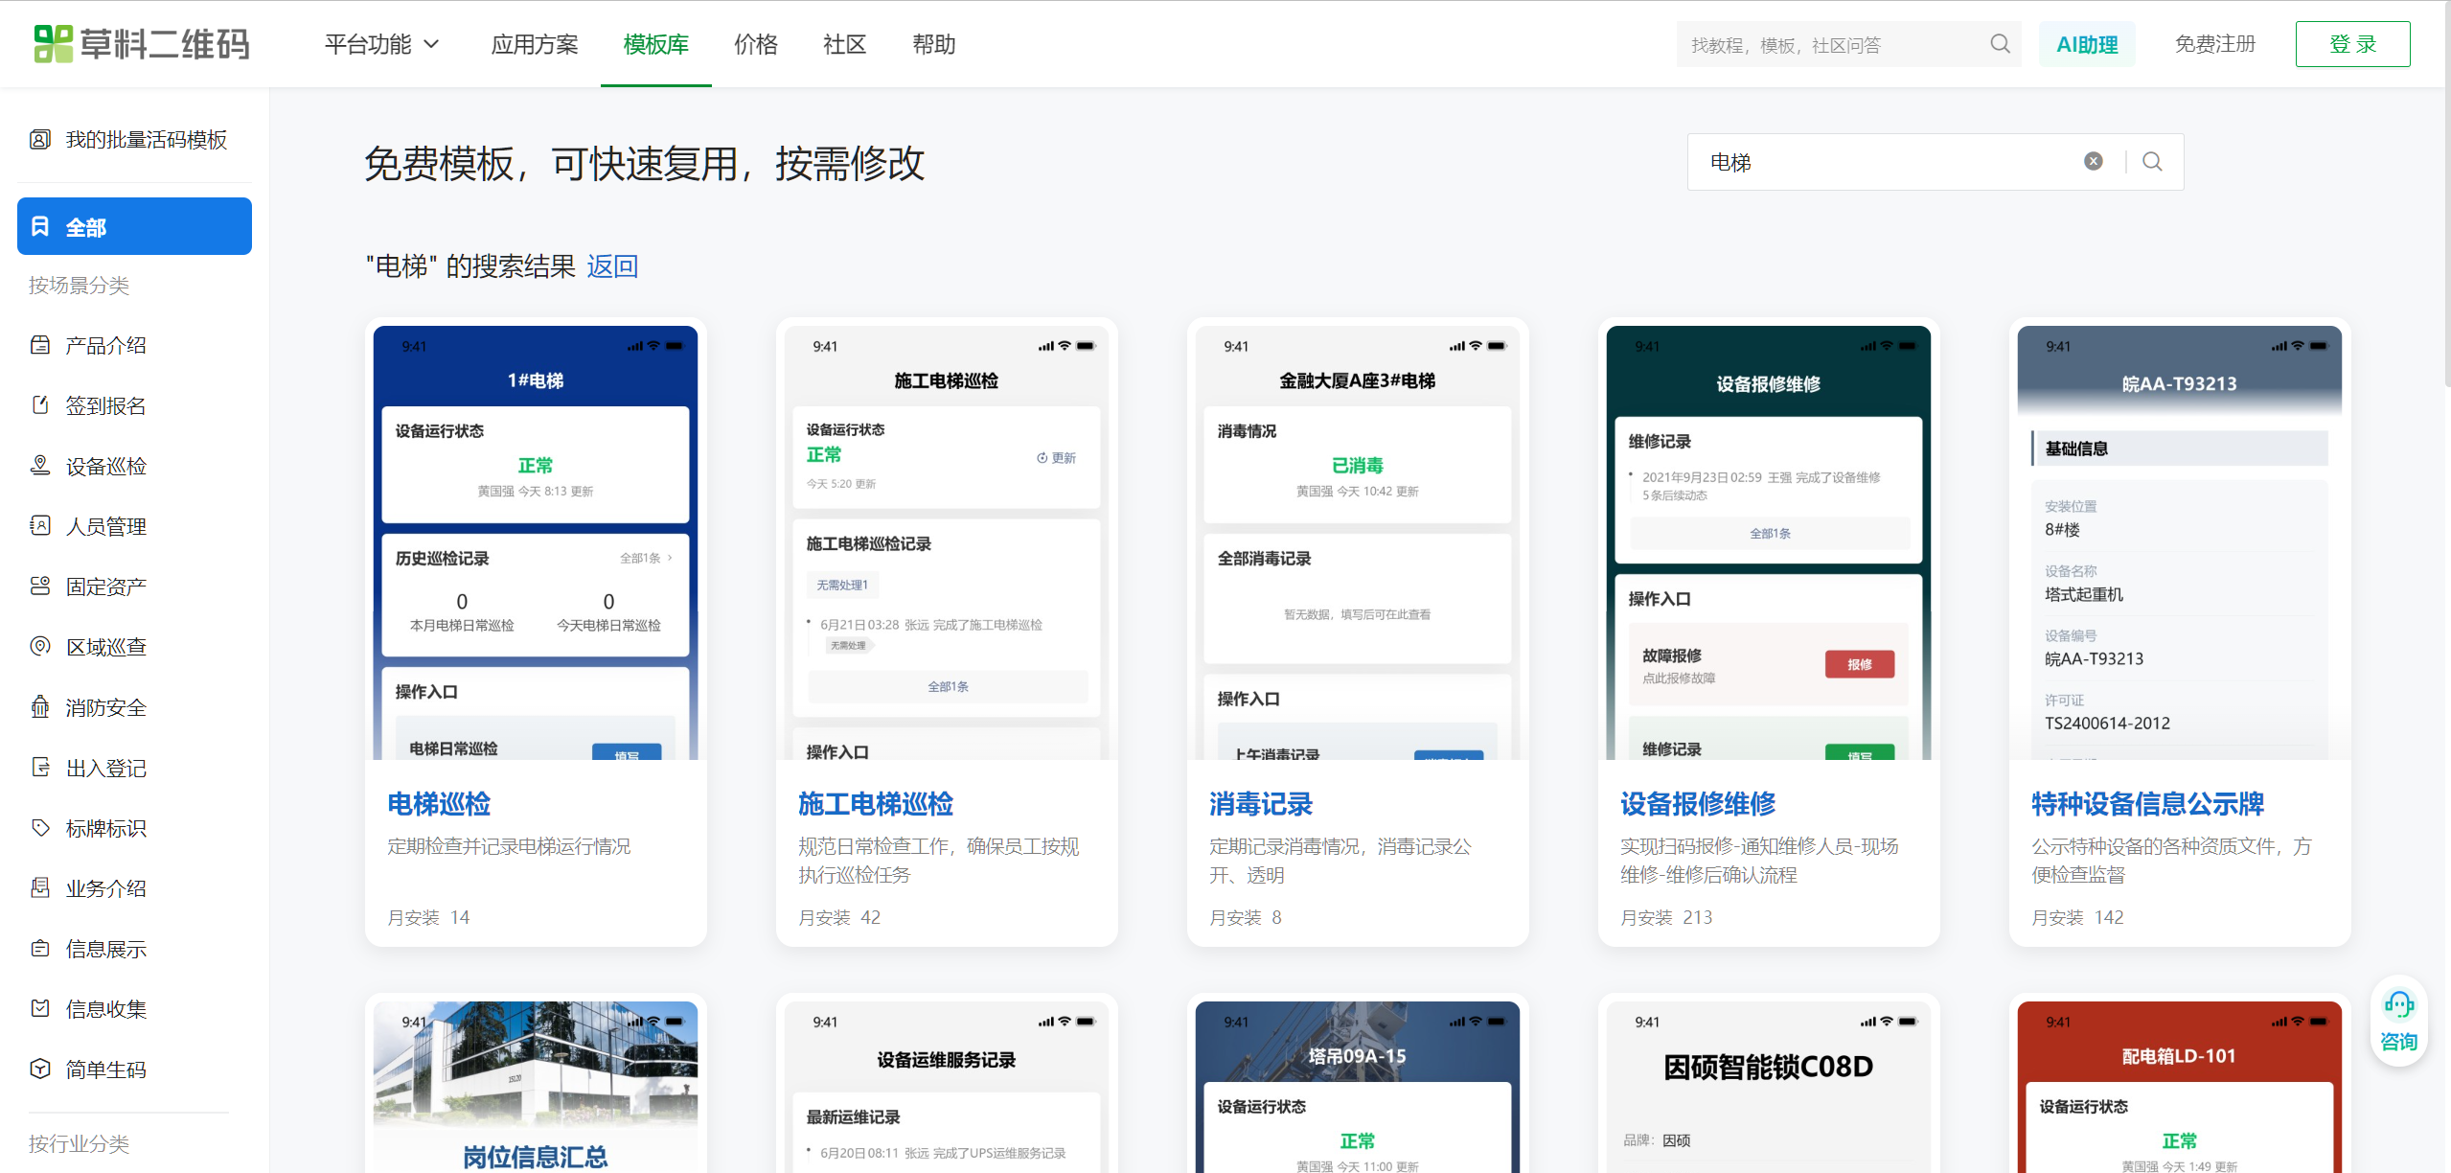Go to the 价格 page
This screenshot has height=1173, width=2451.
(x=755, y=44)
